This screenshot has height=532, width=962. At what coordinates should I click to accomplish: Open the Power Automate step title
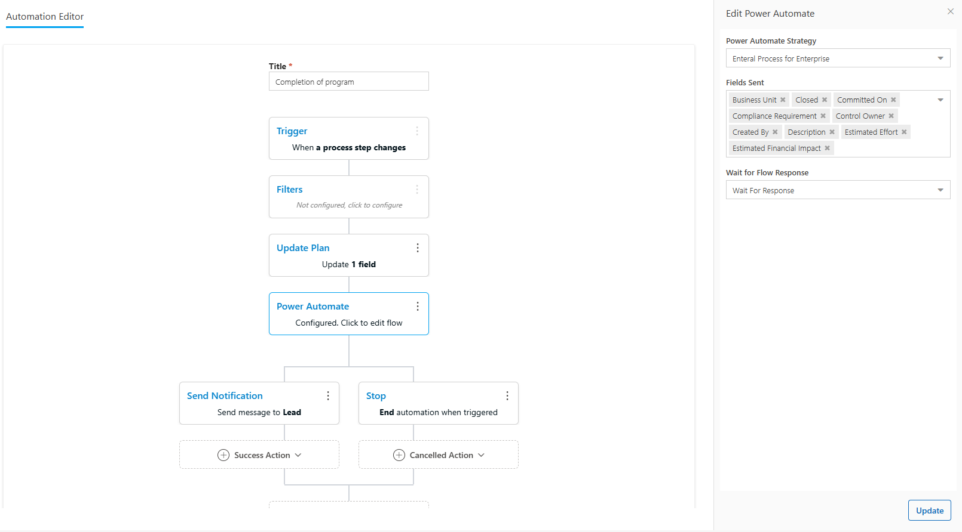313,307
